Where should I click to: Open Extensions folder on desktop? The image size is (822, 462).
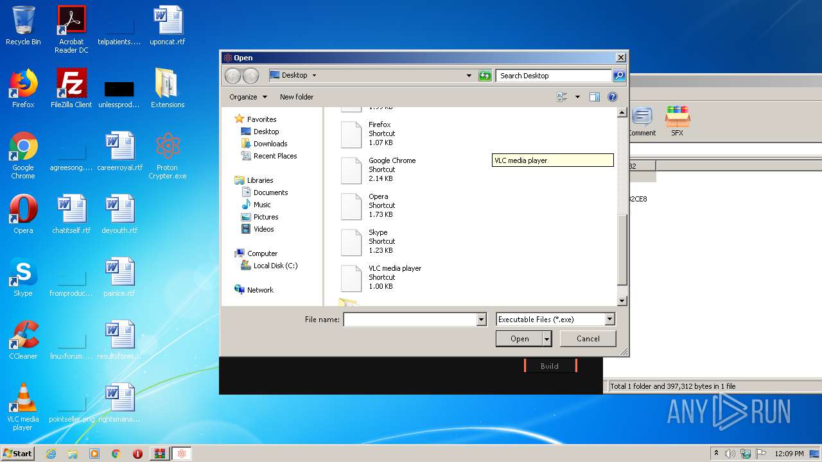168,89
